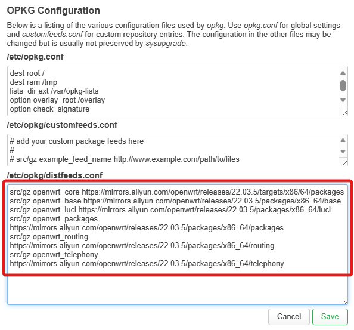Viewport: 354px width, 330px height.
Task: Click the opkg.conf scrollbar thumb
Action: click(x=343, y=86)
